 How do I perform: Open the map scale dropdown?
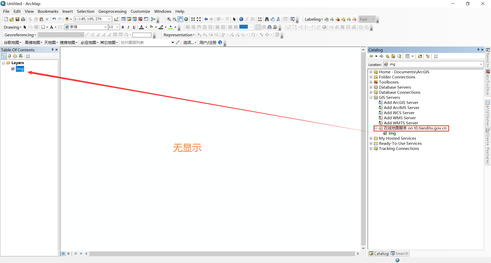(109, 19)
